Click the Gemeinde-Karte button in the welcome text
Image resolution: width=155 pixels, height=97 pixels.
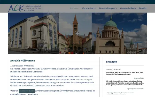pos(27,91)
